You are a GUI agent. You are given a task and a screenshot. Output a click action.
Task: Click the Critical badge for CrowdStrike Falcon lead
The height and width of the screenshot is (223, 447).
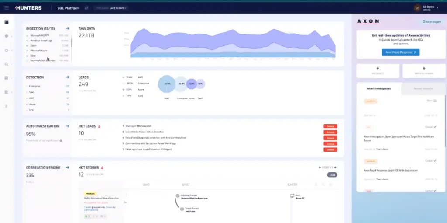330,132
